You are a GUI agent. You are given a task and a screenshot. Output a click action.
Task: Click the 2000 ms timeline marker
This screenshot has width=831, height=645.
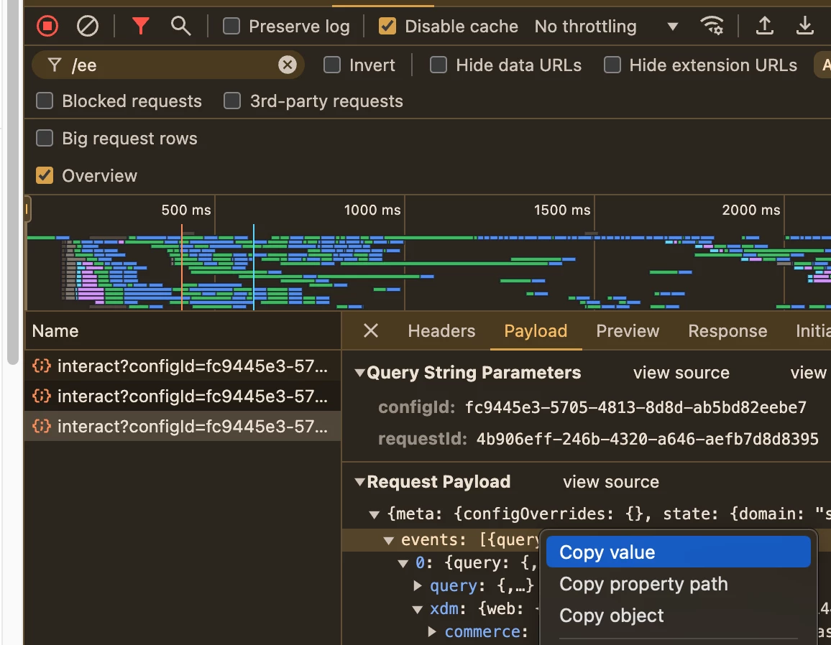point(751,210)
